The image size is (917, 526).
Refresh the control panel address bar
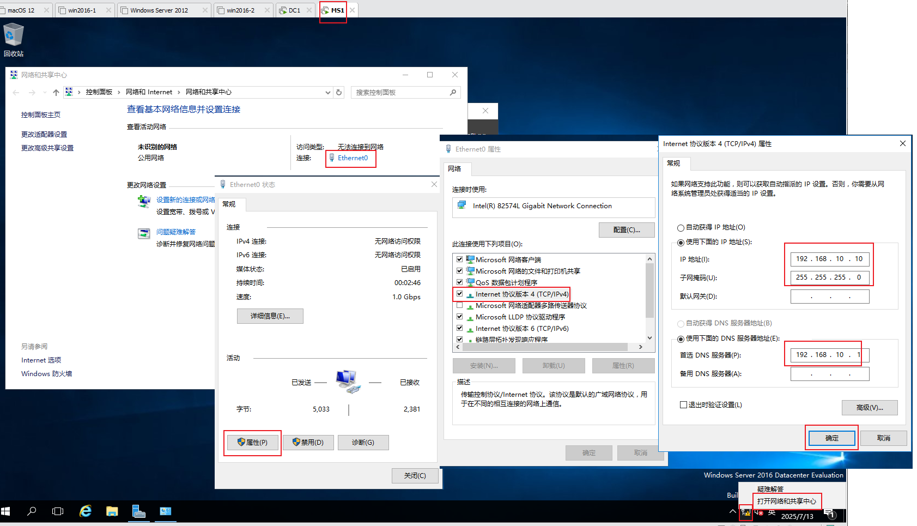click(339, 93)
